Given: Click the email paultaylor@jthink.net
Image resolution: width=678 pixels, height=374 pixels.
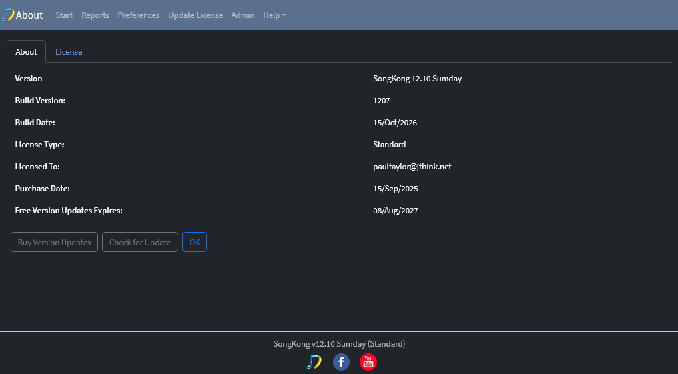Looking at the screenshot, I should [x=412, y=167].
